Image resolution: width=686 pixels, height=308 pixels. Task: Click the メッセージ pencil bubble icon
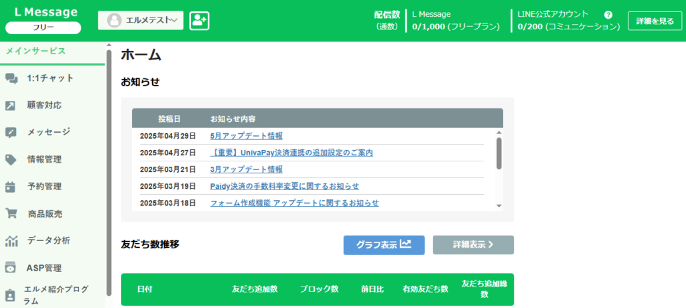[11, 133]
